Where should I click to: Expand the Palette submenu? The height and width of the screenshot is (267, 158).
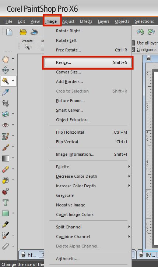click(x=88, y=167)
